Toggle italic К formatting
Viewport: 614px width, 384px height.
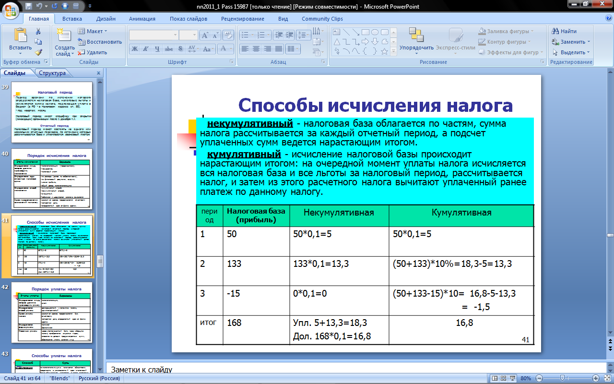tap(146, 49)
